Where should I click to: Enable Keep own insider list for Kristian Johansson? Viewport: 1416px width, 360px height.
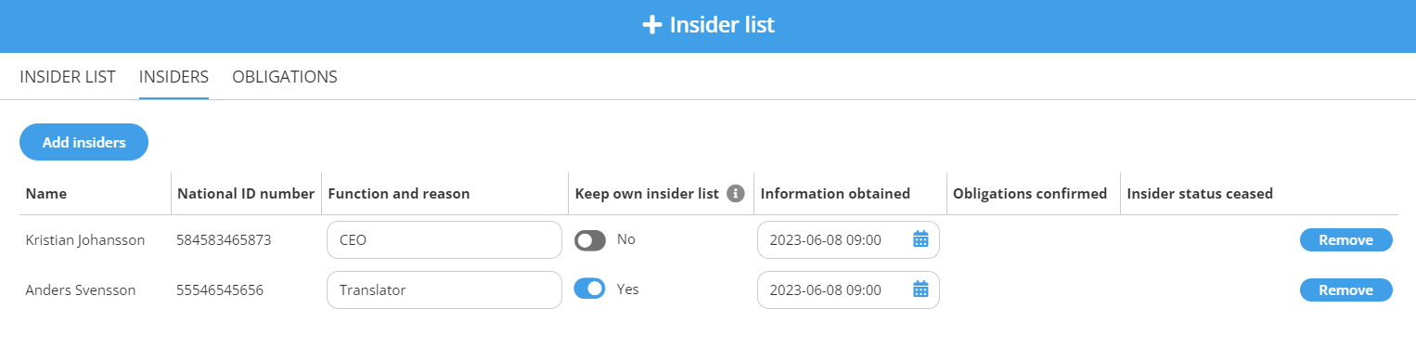[590, 240]
